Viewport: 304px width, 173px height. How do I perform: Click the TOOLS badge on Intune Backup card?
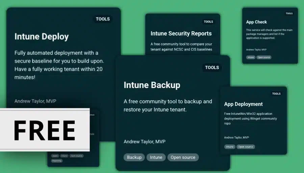212,67
